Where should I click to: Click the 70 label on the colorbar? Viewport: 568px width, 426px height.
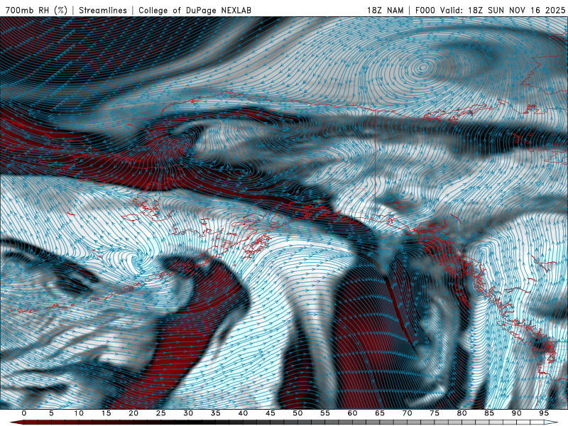[x=407, y=413]
